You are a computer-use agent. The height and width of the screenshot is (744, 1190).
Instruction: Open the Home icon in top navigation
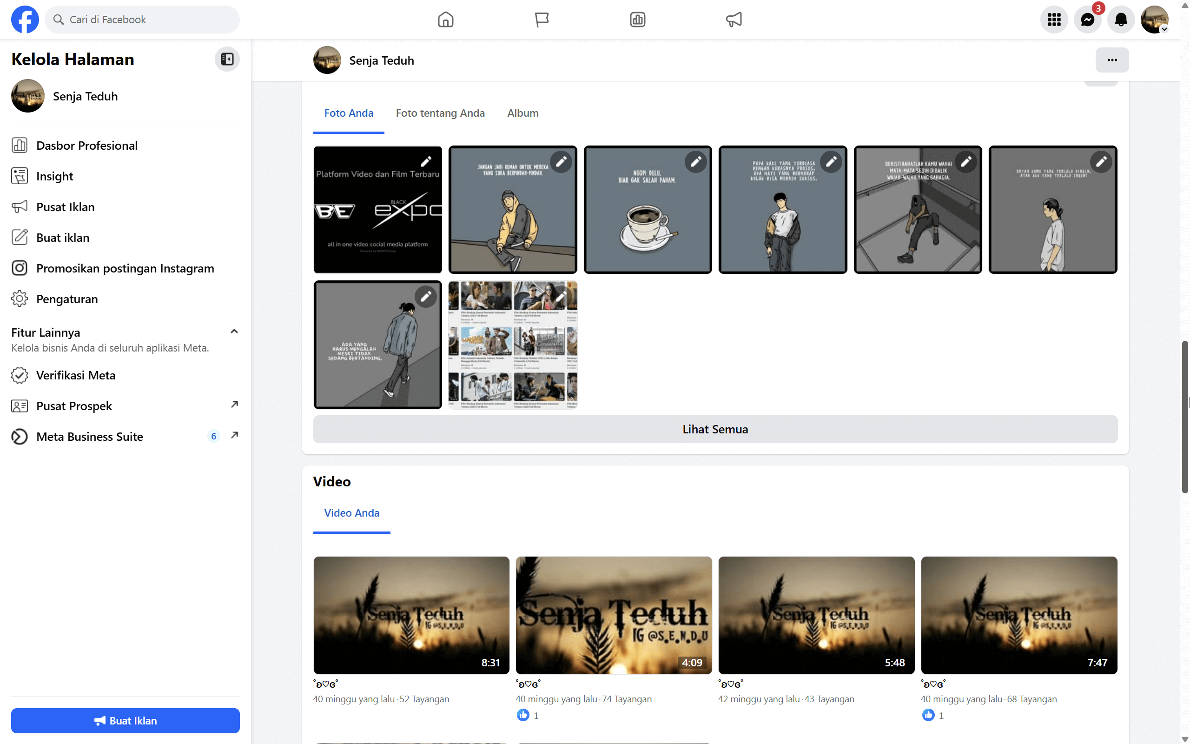445,19
